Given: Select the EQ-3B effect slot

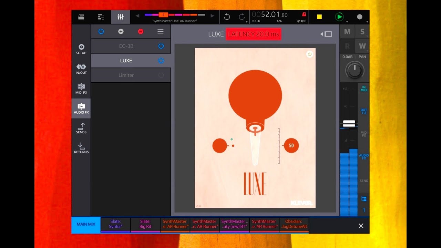Looking at the screenshot, I should pyautogui.click(x=131, y=46).
